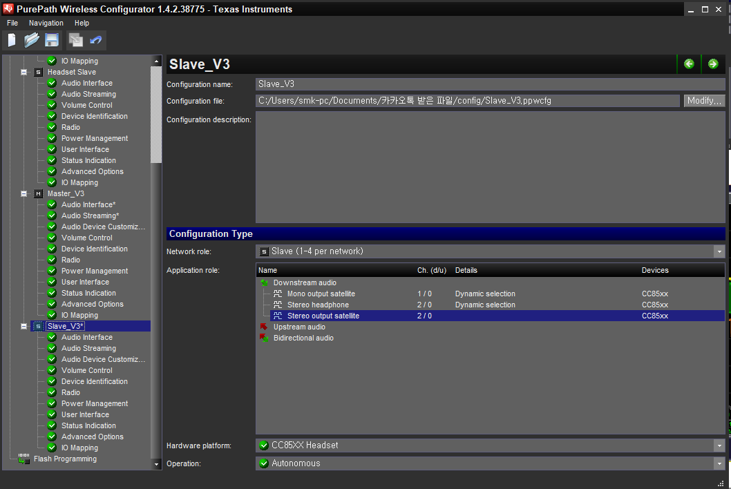Screen dimensions: 731x489
Task: Go to previous page with green back arrow
Action: pyautogui.click(x=689, y=64)
